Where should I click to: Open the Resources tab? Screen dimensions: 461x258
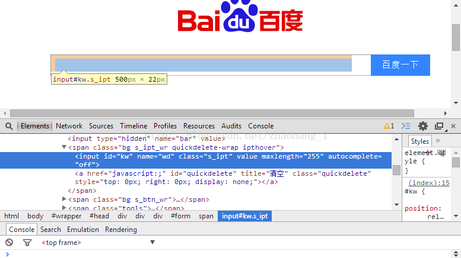pyautogui.click(x=199, y=126)
